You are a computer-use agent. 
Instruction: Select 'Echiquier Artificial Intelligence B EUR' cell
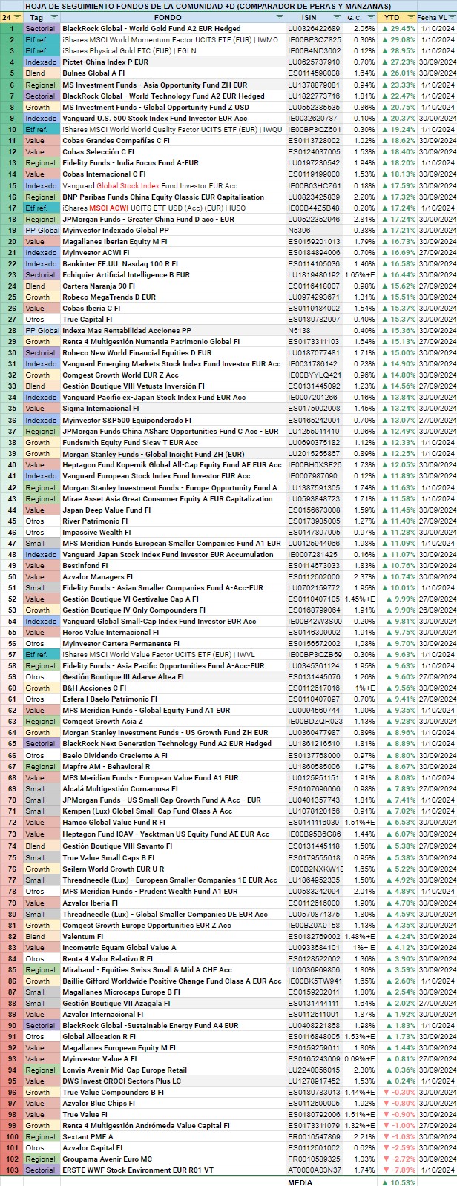[x=172, y=274]
